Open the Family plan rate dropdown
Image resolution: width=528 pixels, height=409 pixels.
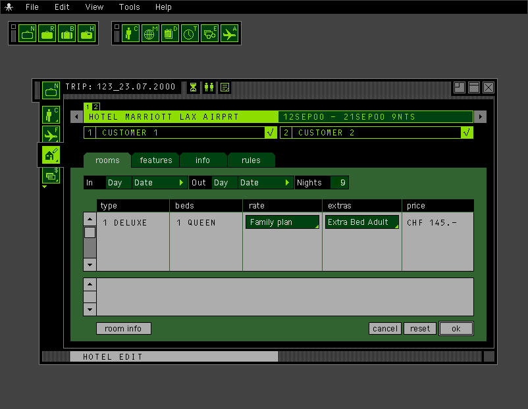point(282,222)
